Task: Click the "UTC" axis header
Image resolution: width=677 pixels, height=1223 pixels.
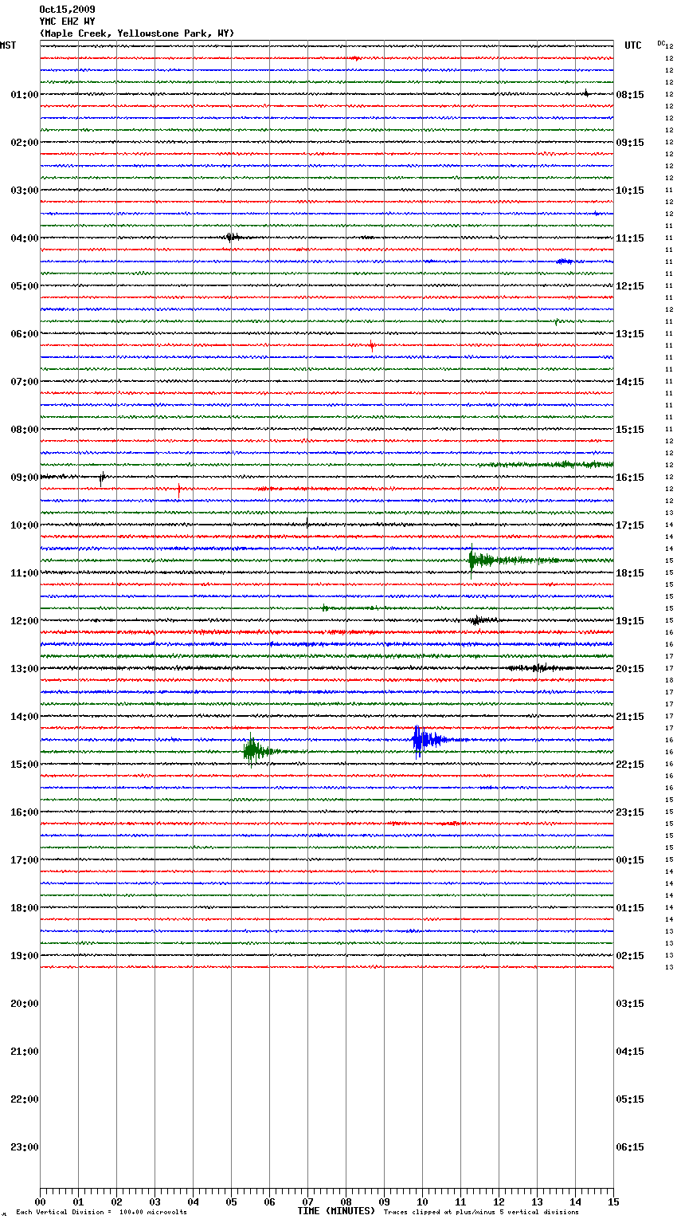Action: point(632,45)
